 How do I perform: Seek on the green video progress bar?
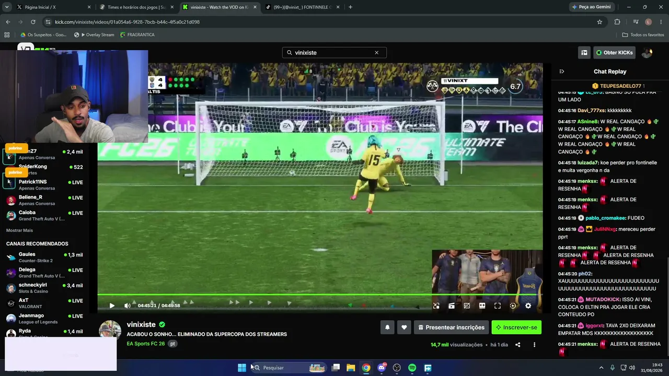tap(320, 295)
